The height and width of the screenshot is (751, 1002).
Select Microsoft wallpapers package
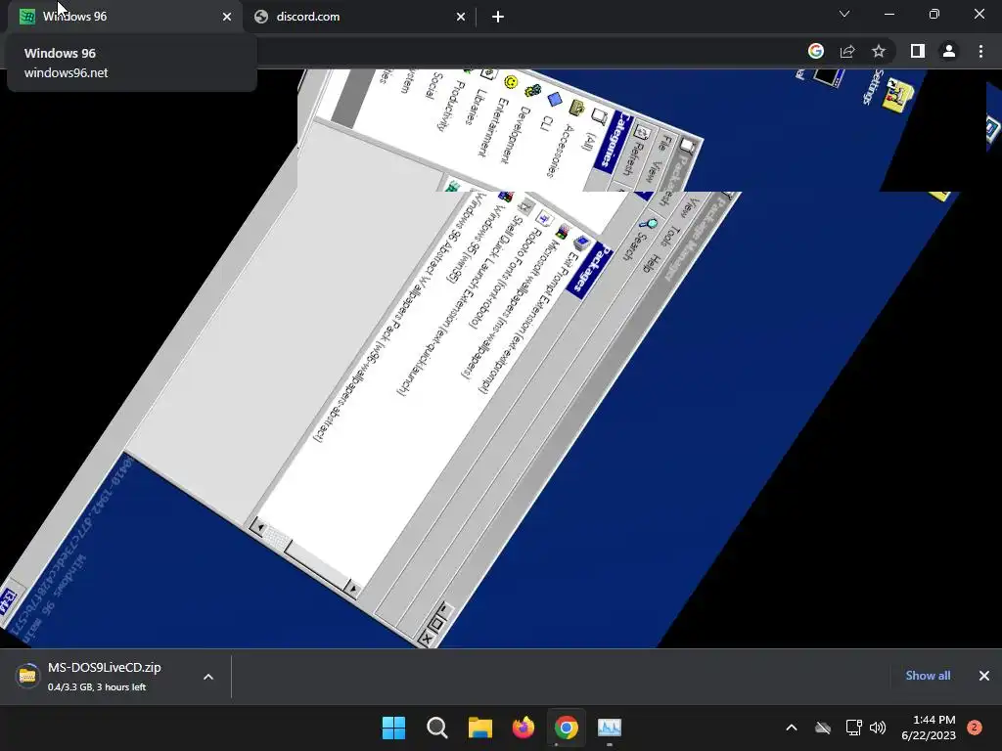[510, 308]
